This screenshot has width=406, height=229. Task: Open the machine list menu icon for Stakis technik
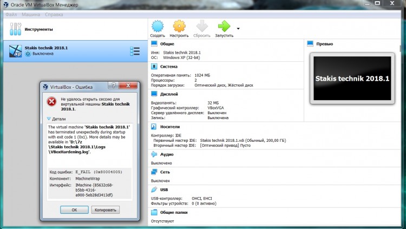tap(135, 51)
